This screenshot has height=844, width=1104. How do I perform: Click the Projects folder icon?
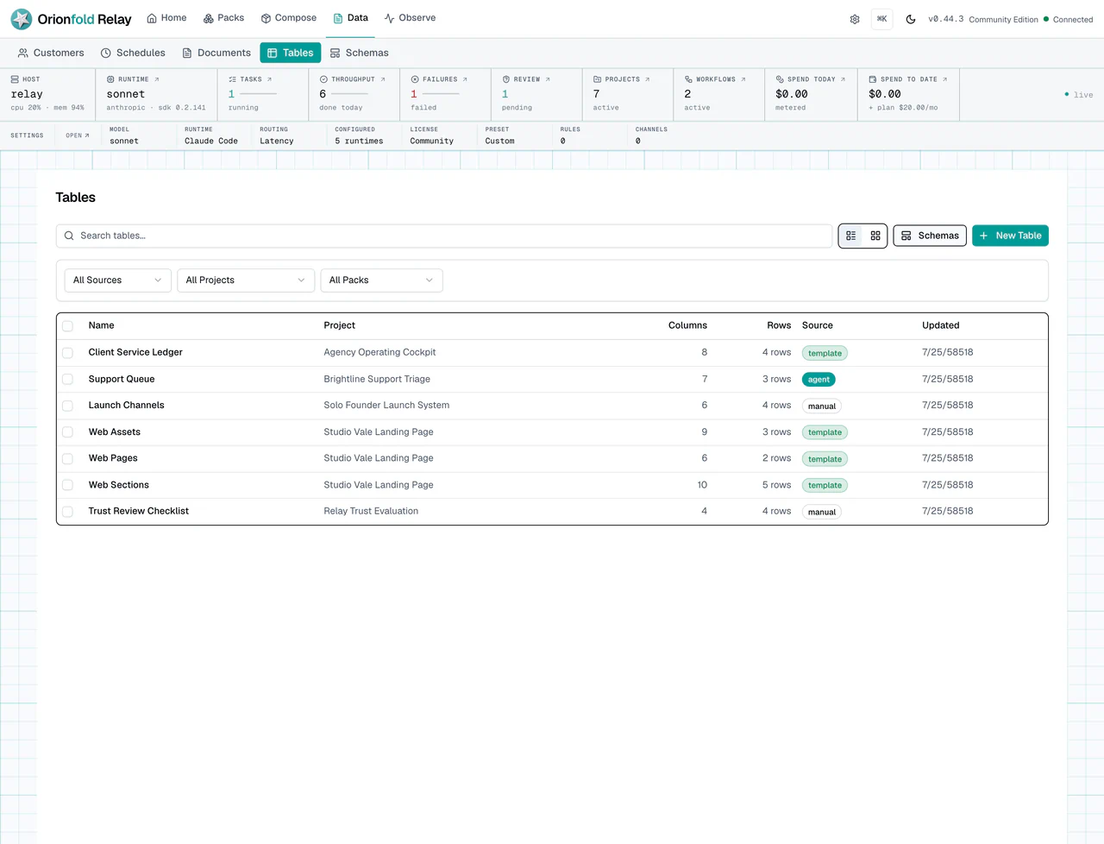click(597, 79)
